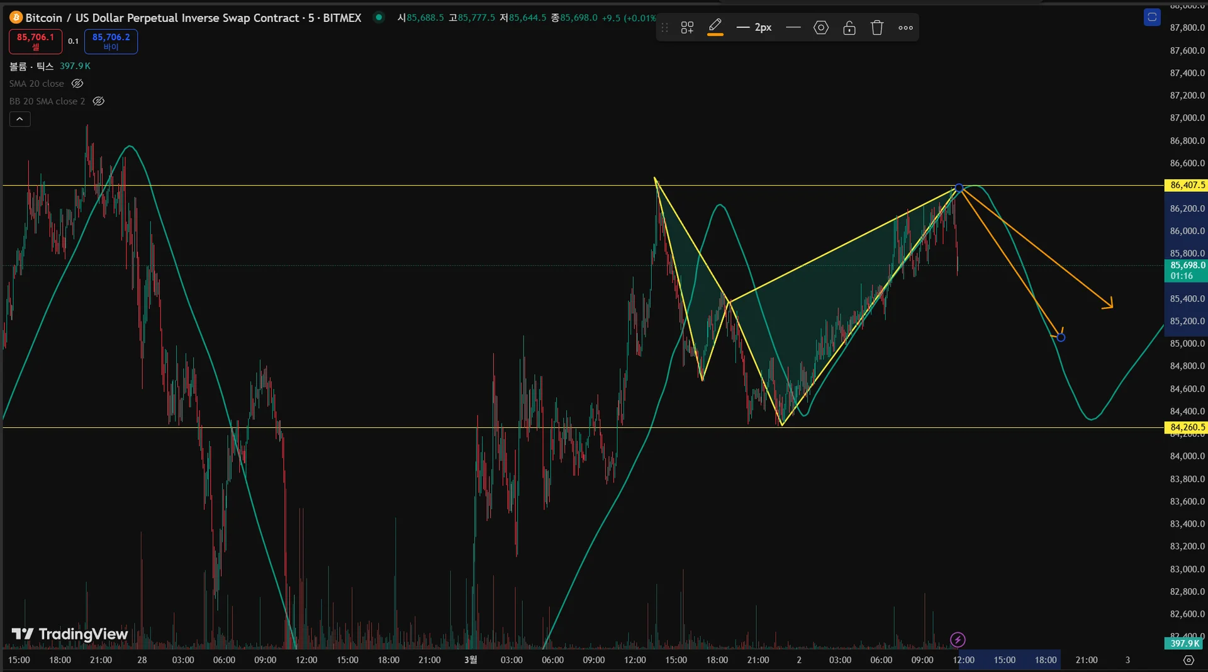This screenshot has width=1208, height=672.
Task: Open the line style dropdown
Action: pos(793,28)
